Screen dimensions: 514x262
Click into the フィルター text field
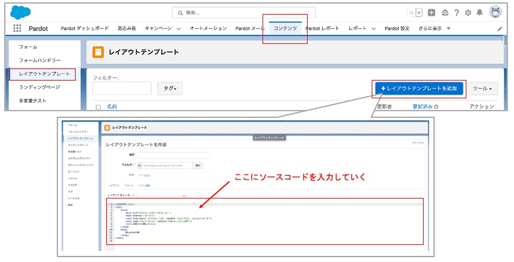pyautogui.click(x=121, y=88)
